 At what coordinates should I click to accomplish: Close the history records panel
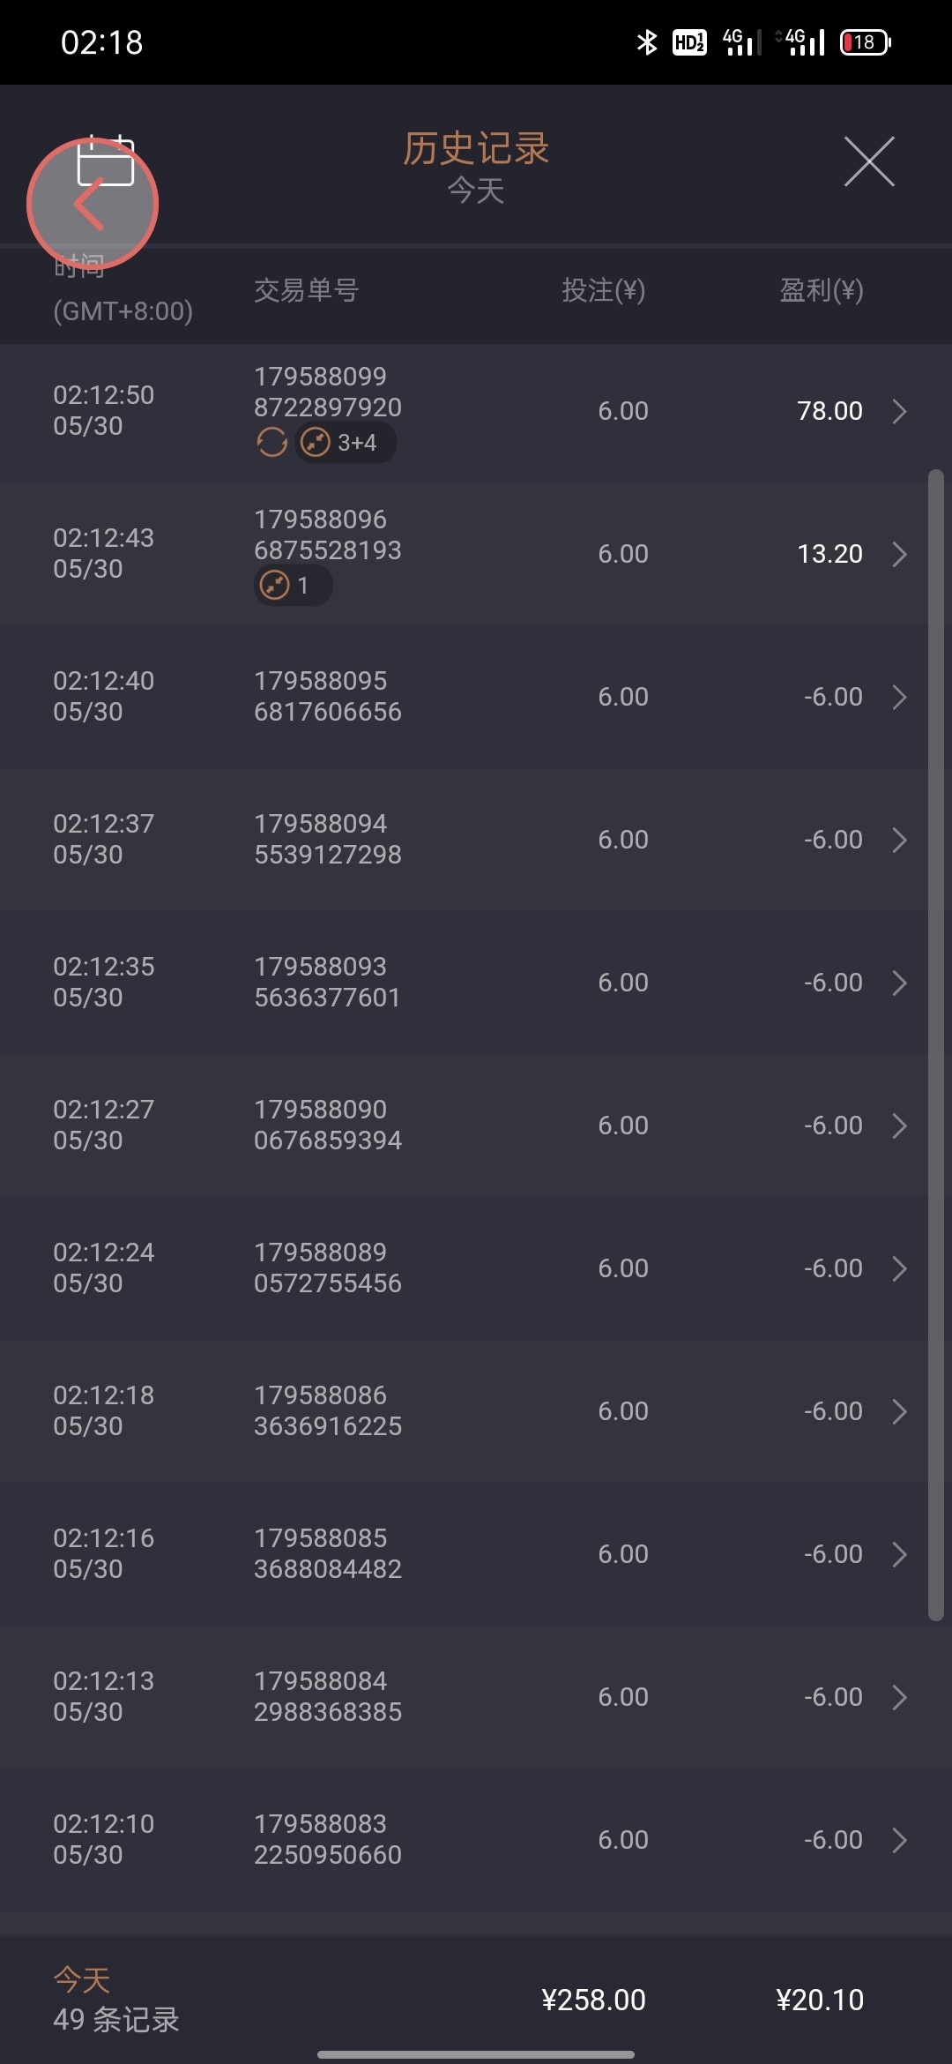point(869,161)
